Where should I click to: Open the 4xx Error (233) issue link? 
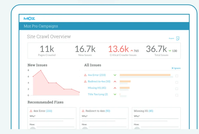click(x=97, y=75)
